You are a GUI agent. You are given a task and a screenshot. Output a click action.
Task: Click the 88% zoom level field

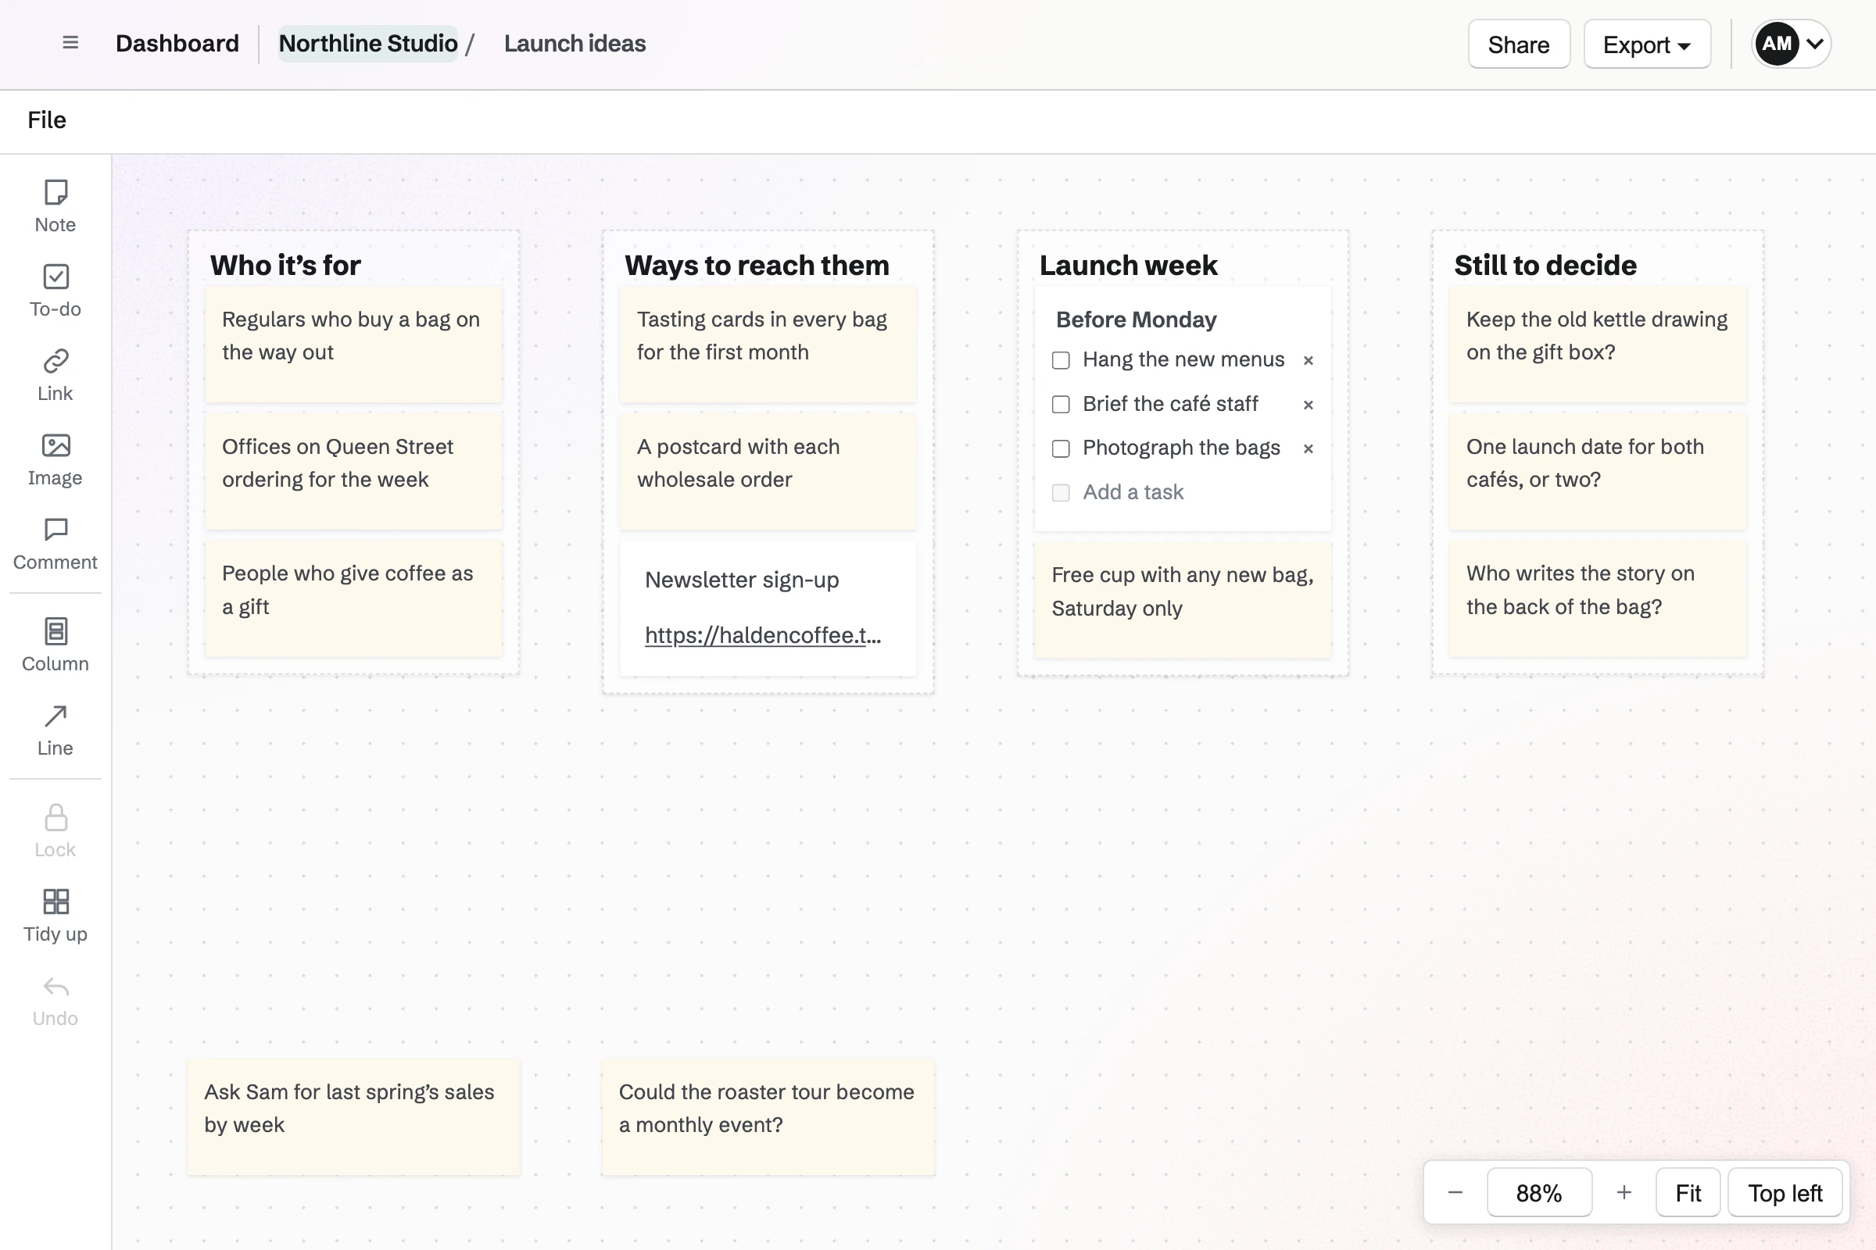pos(1538,1193)
